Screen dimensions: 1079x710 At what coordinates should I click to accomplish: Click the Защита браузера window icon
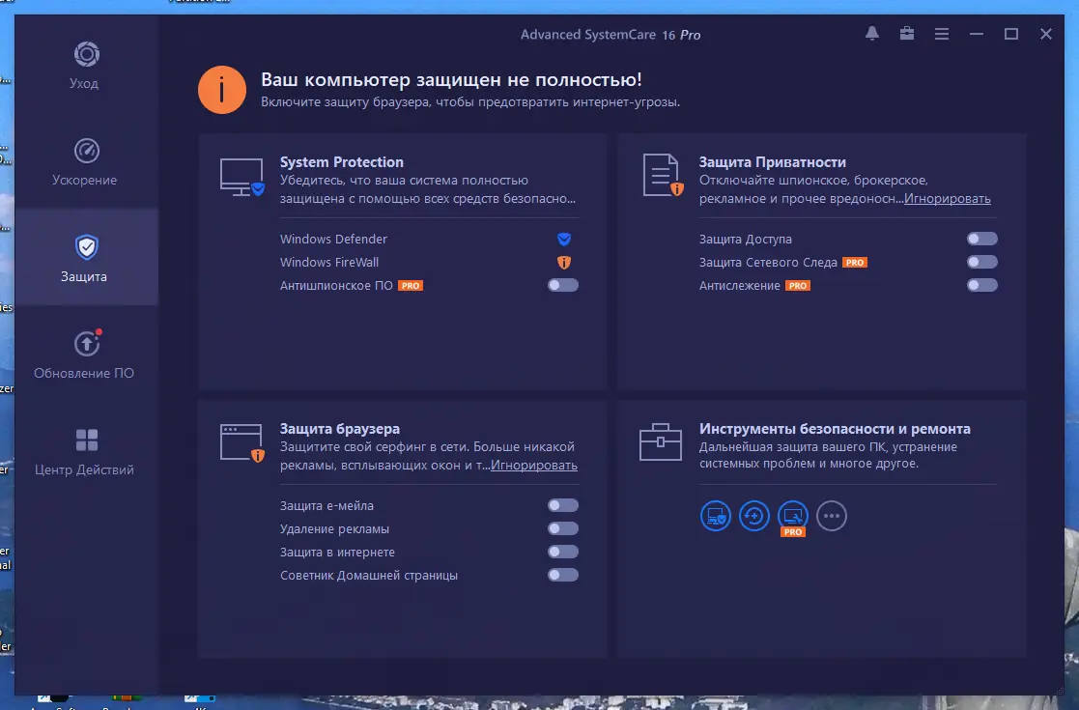242,442
